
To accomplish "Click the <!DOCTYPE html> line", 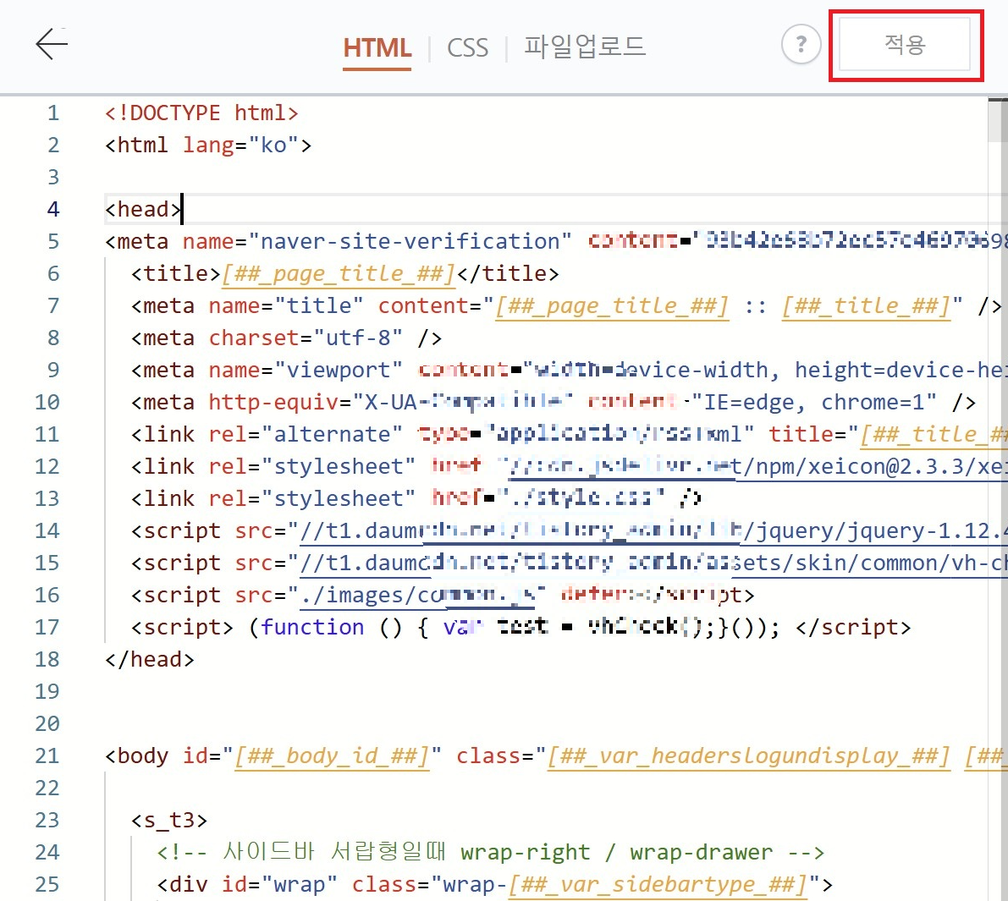I will pos(202,113).
